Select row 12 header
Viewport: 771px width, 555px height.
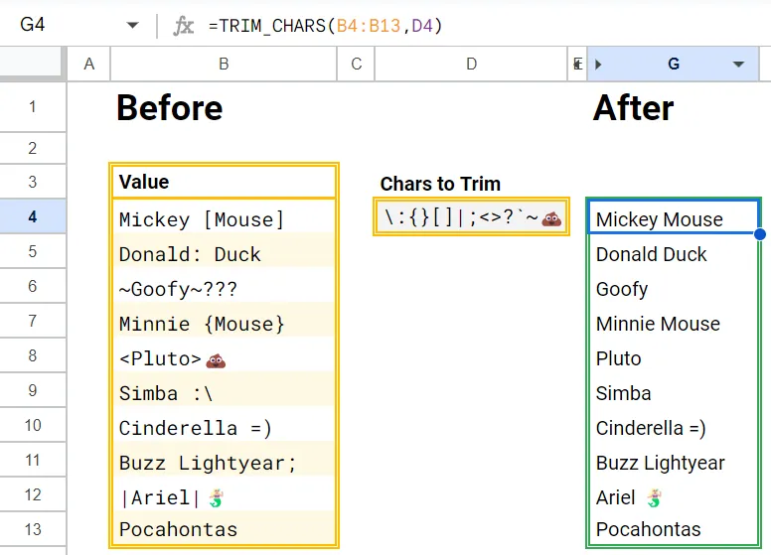pos(33,494)
